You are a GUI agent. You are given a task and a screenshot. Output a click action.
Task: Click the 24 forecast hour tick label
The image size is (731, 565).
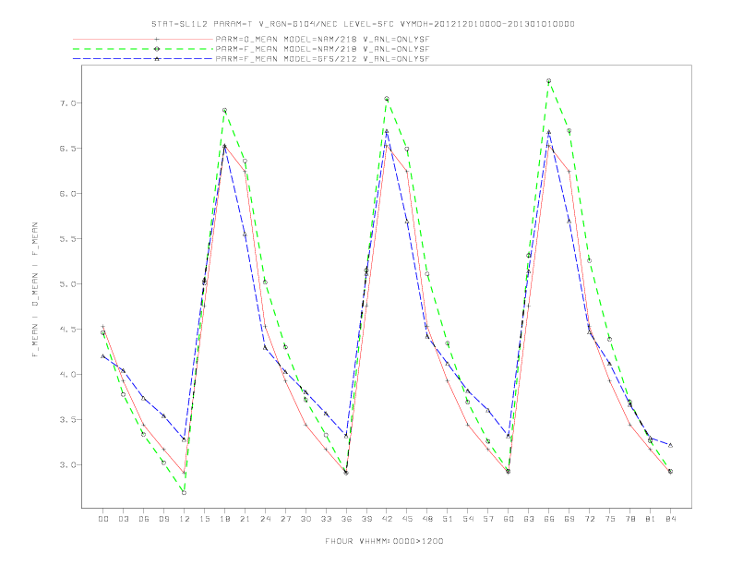[x=265, y=519]
